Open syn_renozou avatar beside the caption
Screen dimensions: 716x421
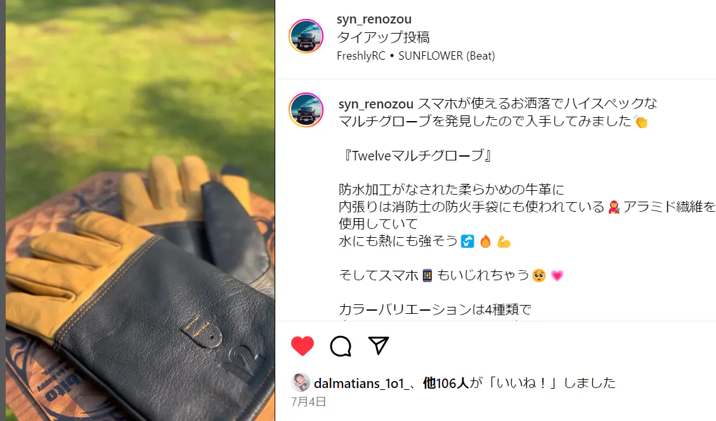(x=306, y=110)
